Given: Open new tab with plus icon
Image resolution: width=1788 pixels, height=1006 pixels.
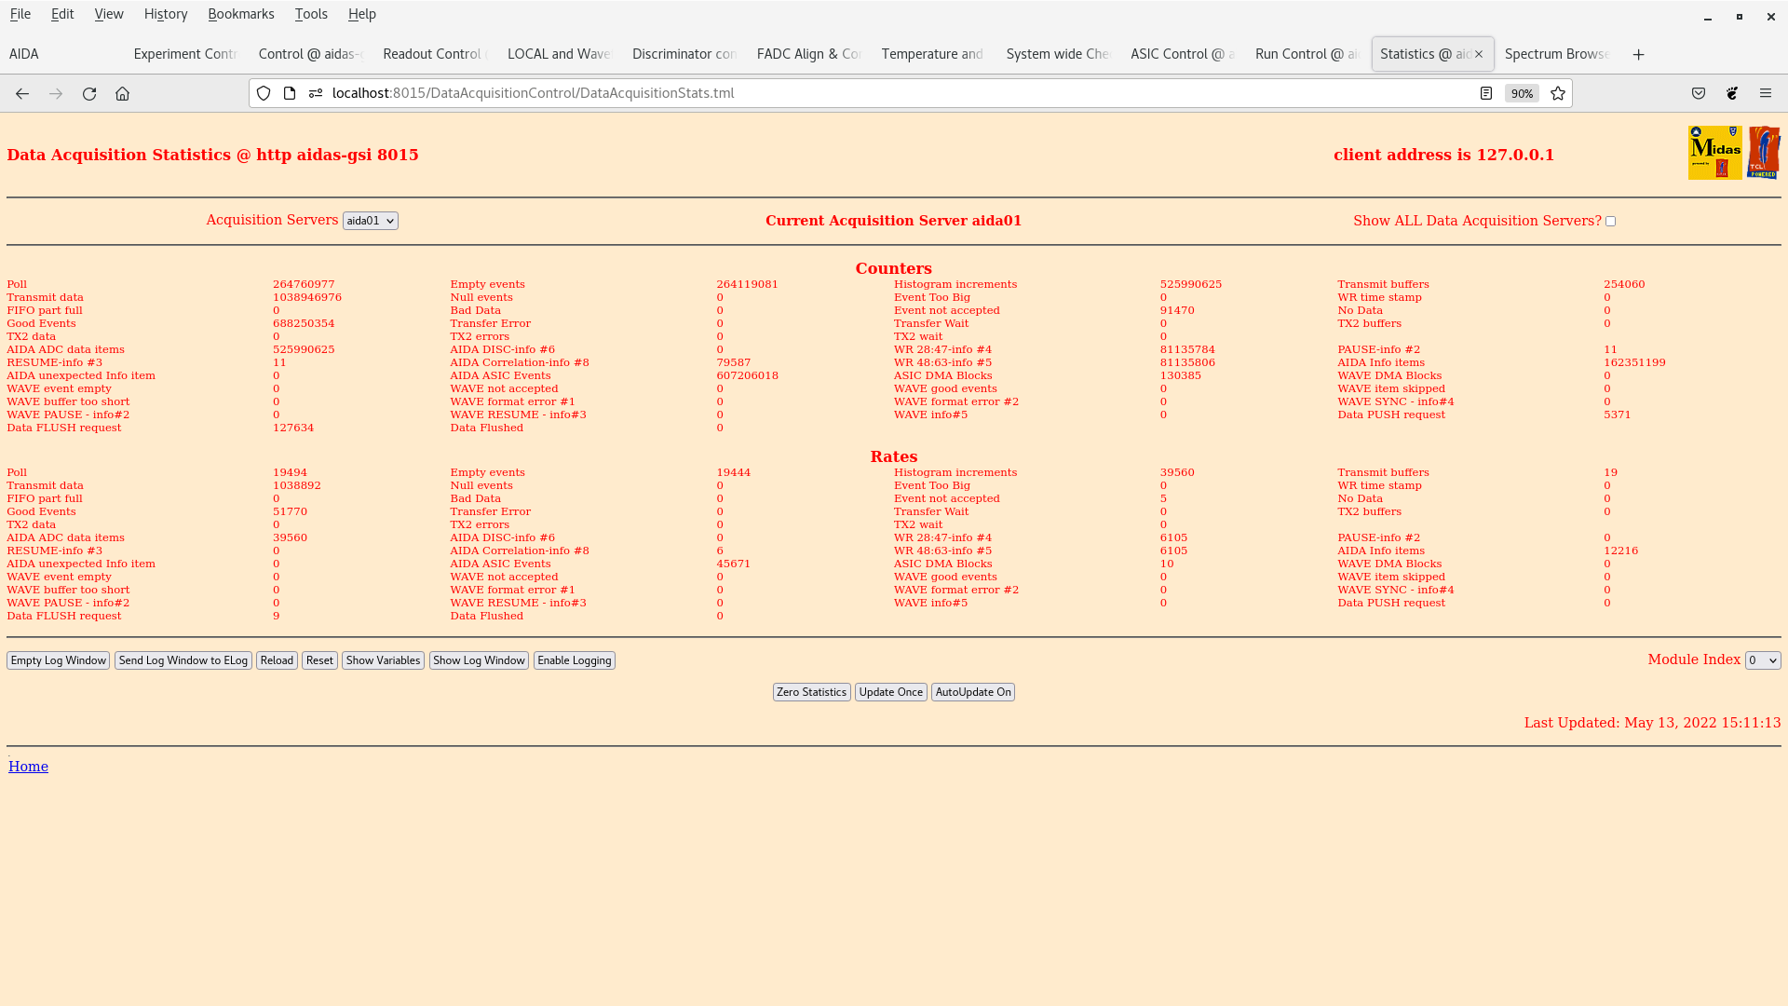Looking at the screenshot, I should click(1638, 54).
